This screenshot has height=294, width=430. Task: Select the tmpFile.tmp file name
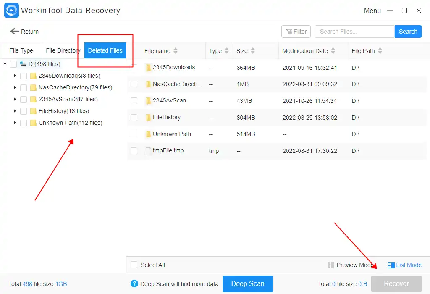pyautogui.click(x=168, y=150)
